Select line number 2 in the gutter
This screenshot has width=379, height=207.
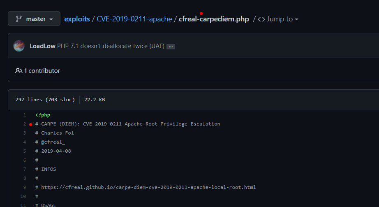[25, 124]
